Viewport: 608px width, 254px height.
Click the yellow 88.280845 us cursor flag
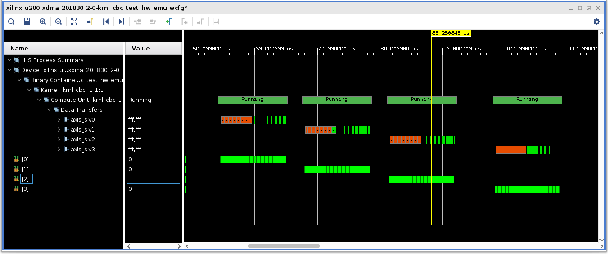click(x=451, y=33)
